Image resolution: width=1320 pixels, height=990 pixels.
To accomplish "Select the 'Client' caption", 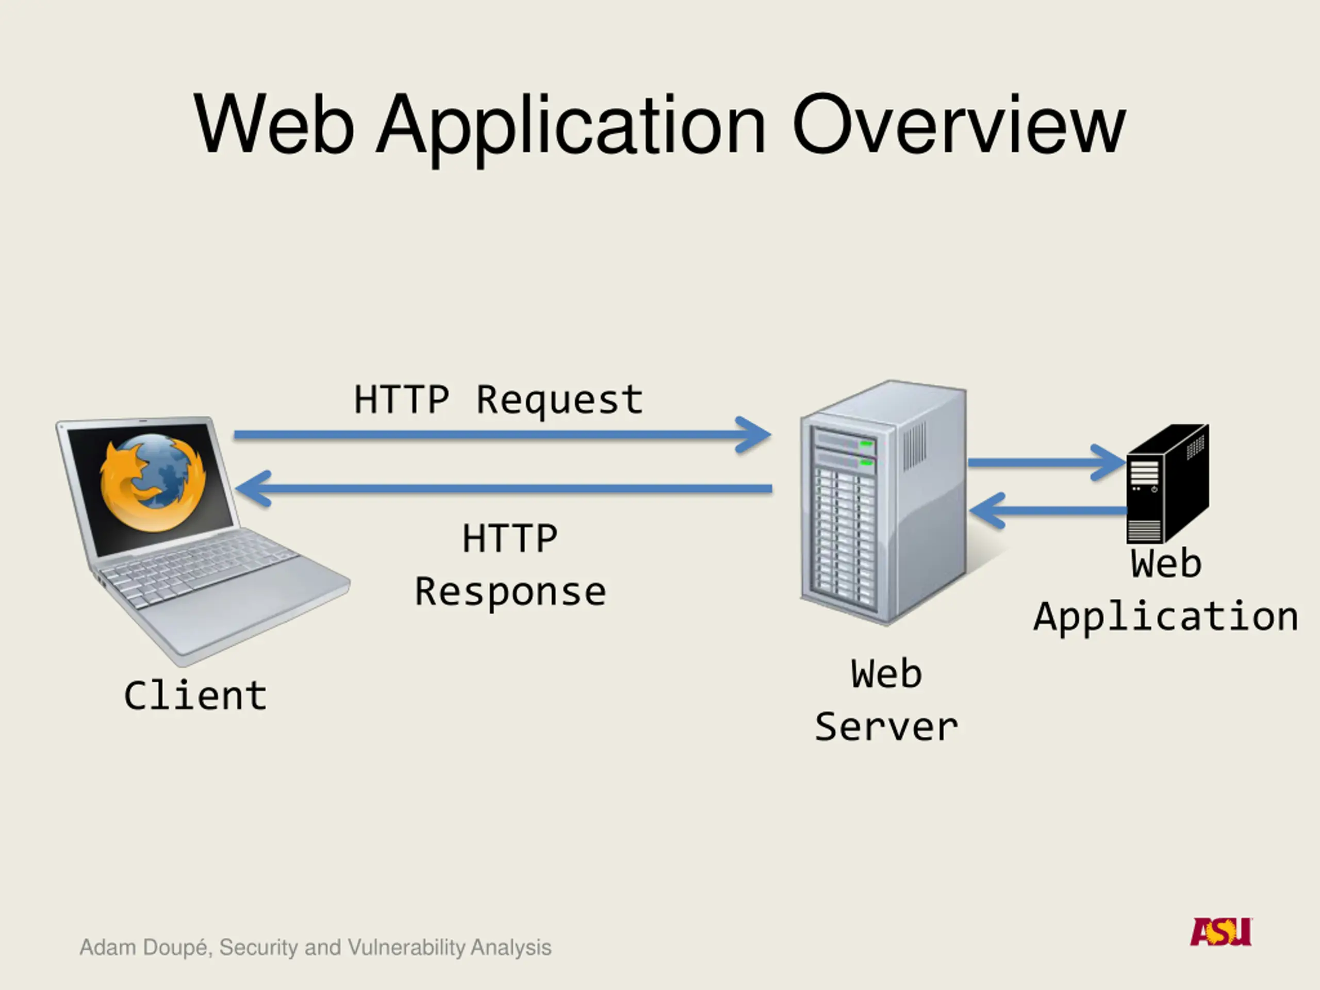I will (x=195, y=696).
